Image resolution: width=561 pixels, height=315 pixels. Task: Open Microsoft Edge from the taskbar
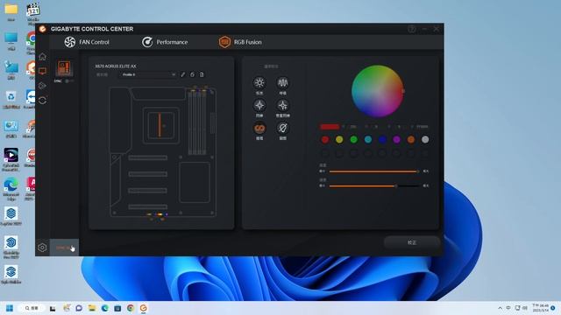pos(104,308)
